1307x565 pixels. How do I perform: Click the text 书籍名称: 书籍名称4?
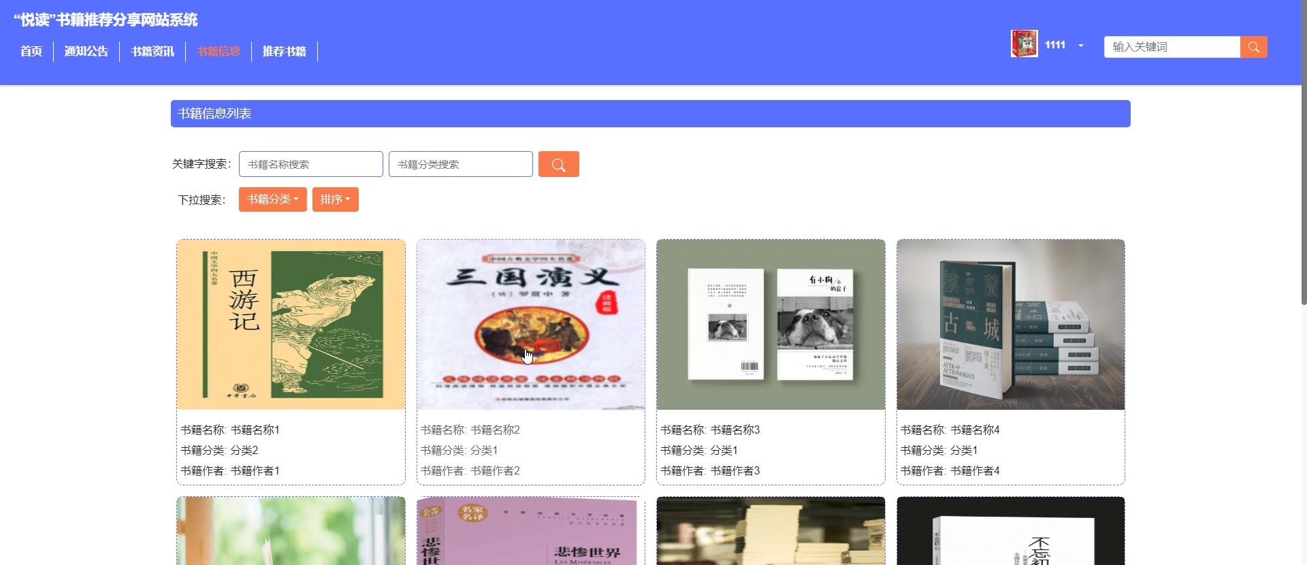click(x=950, y=430)
